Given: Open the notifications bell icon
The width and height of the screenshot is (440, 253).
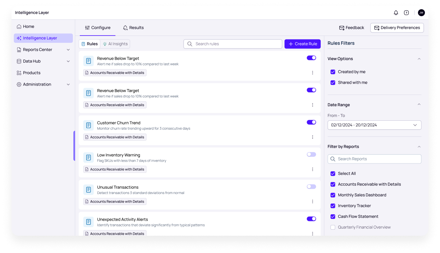Looking at the screenshot, I should [396, 13].
